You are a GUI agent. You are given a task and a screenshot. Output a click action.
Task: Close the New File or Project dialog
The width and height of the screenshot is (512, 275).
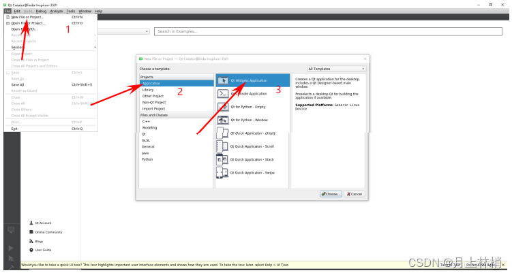[365, 59]
